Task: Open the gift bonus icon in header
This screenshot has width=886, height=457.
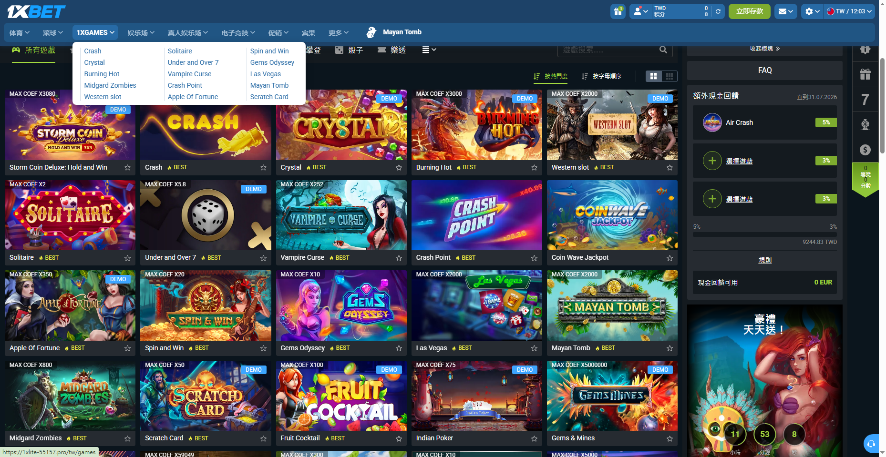Action: [618, 11]
